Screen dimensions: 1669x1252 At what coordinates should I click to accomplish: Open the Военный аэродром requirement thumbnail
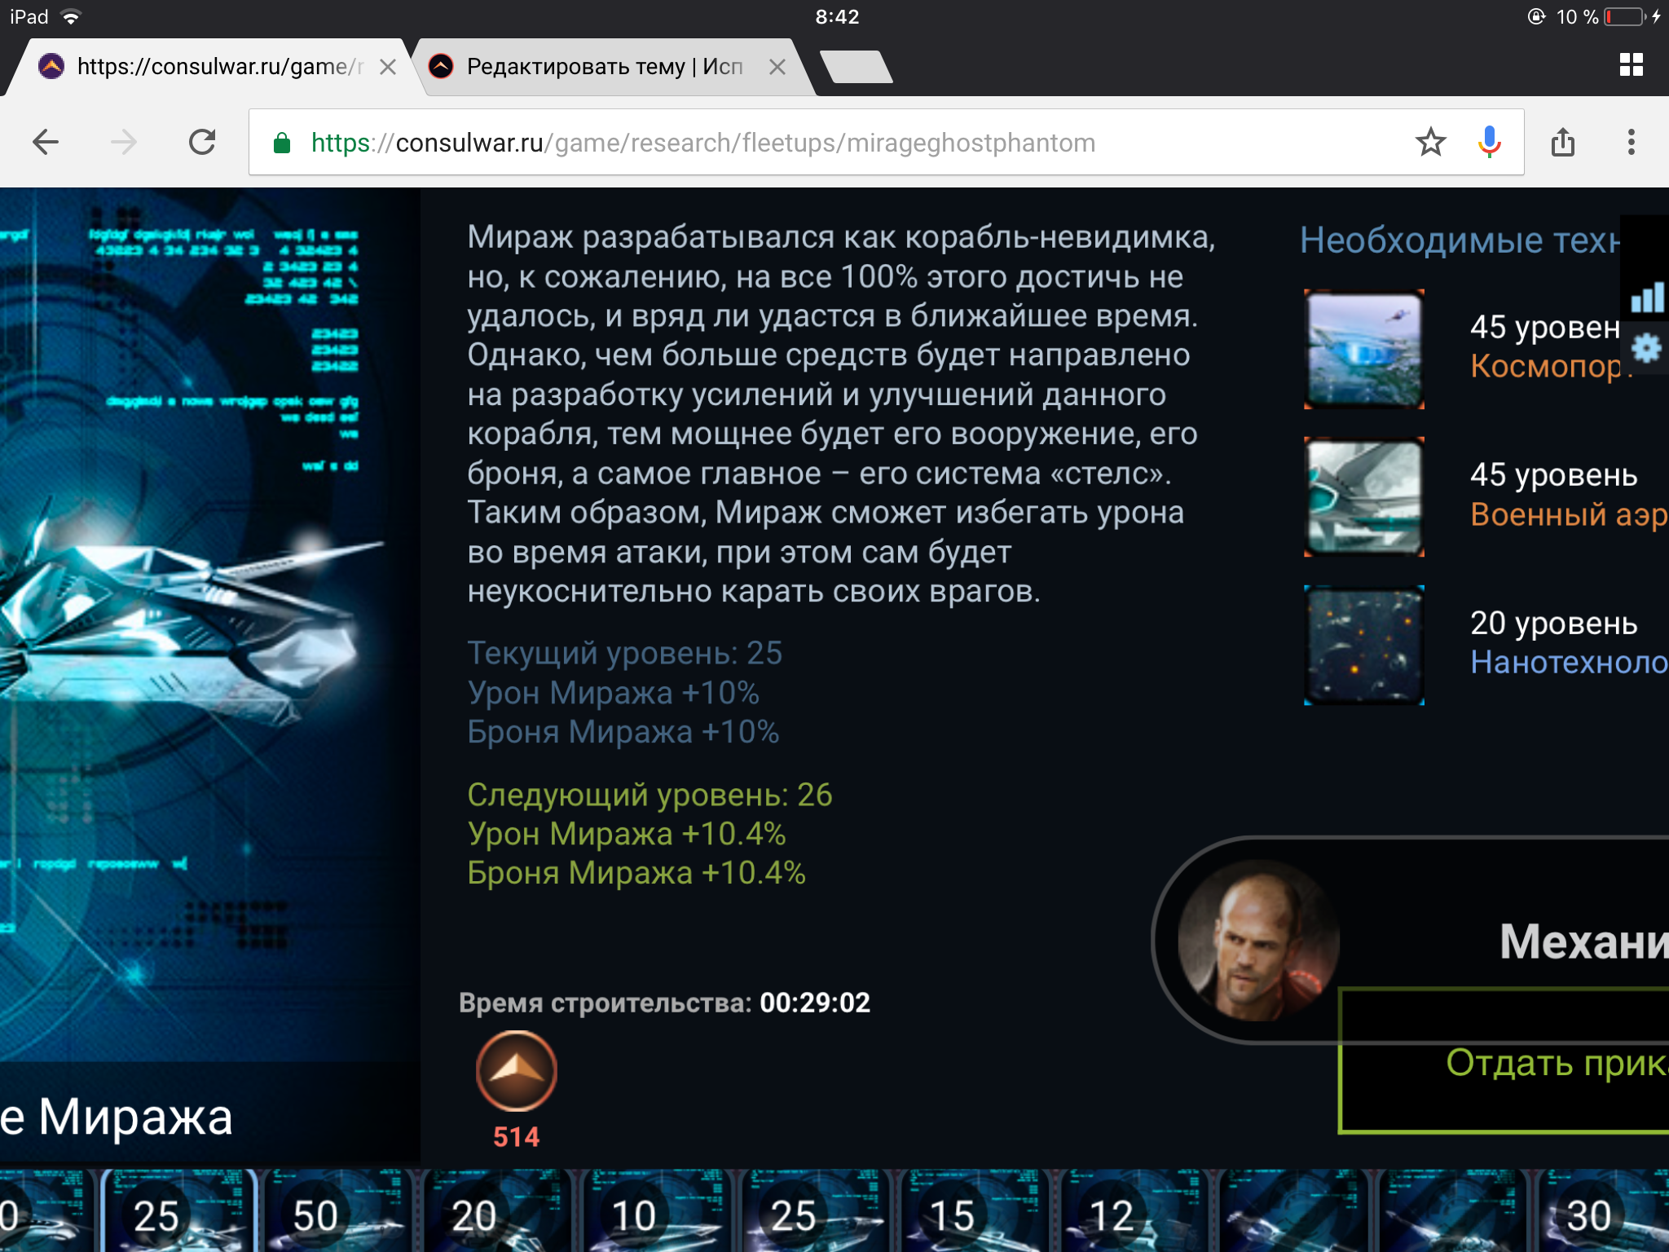(x=1363, y=496)
